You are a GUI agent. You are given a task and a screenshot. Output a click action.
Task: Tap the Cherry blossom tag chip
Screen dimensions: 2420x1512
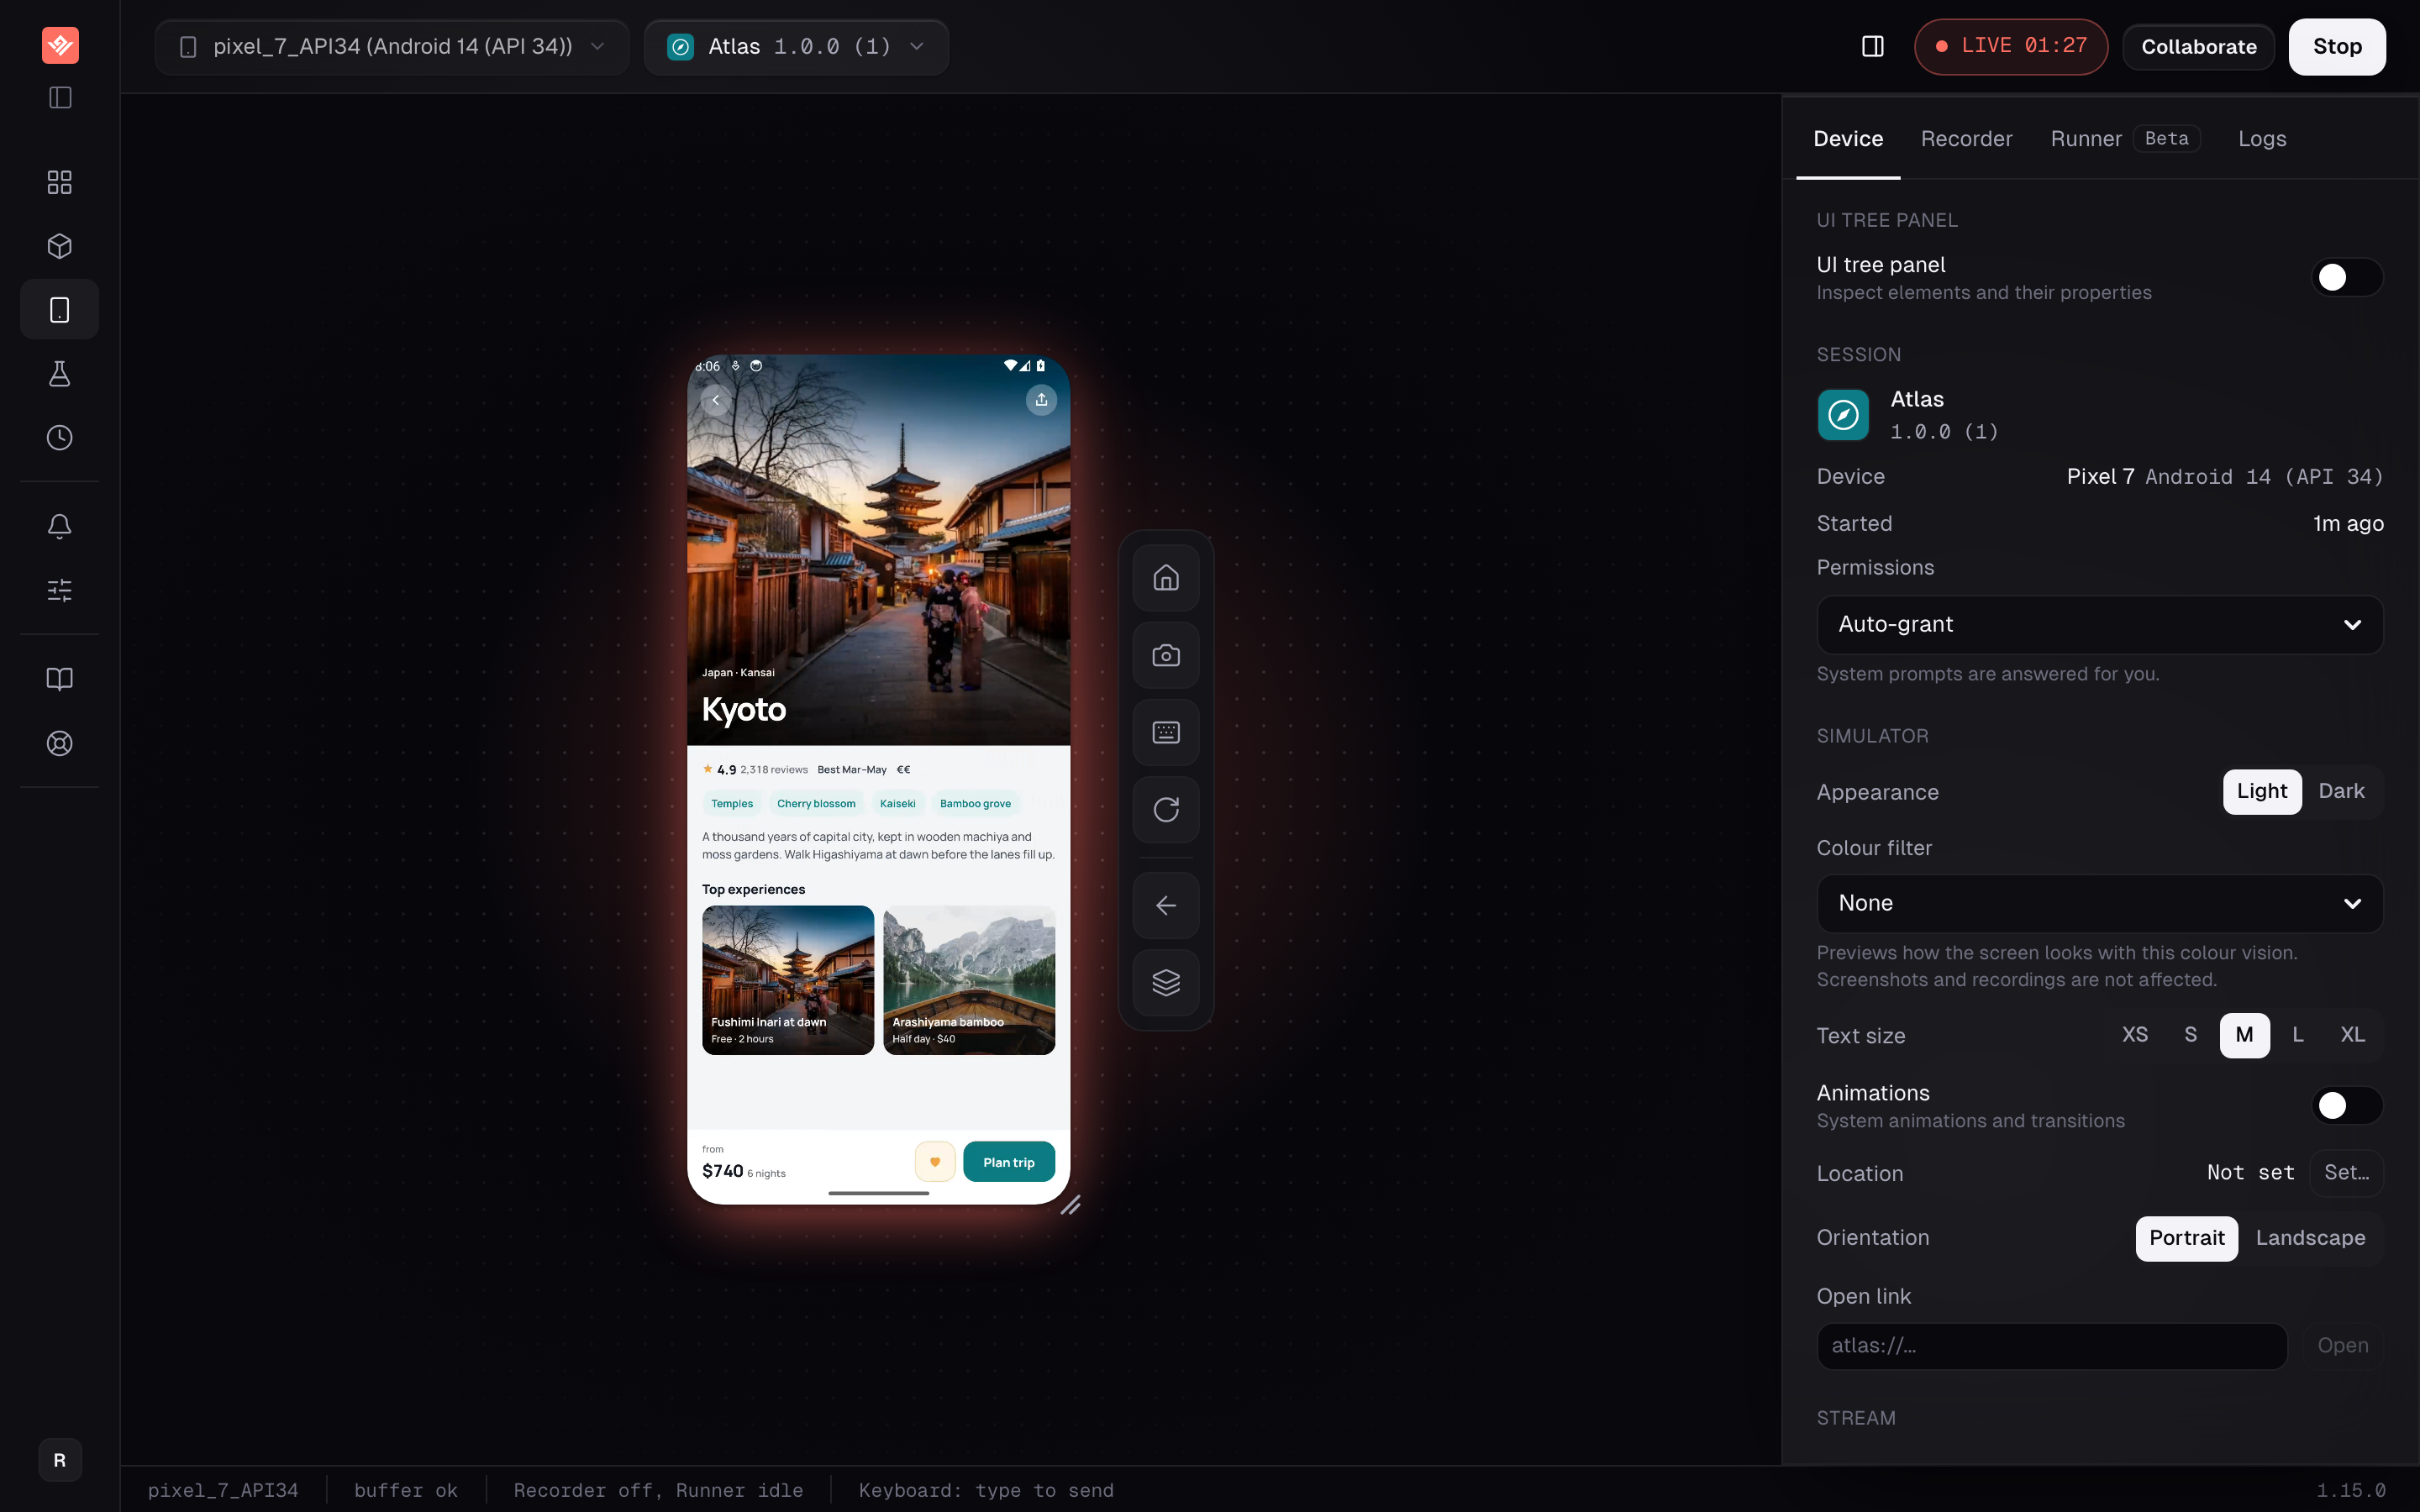click(816, 804)
